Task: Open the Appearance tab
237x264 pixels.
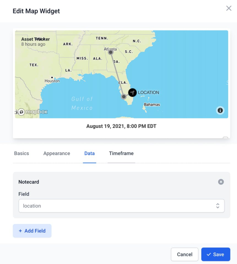Action: (x=57, y=153)
